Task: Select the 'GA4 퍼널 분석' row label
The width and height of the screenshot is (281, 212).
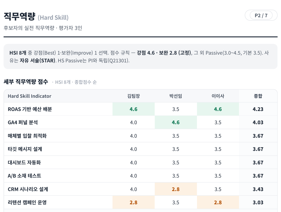Action: 23,122
